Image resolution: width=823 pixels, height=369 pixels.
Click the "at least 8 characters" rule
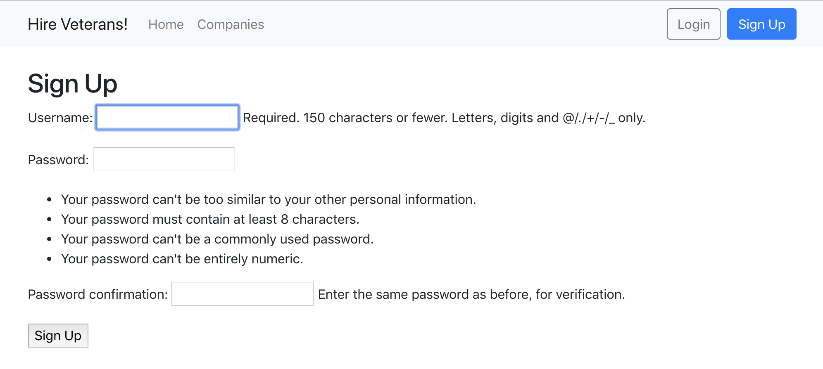[210, 219]
